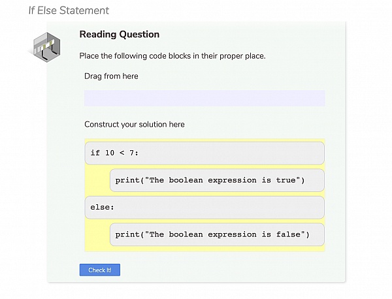
Task: Click the Check It! button
Action: click(x=100, y=270)
